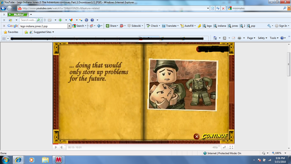Viewport: 291px width, 164px height.
Task: Click the Compatibility View icon in address bar
Action: [213, 8]
